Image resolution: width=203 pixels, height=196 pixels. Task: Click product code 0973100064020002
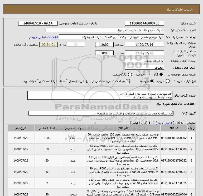click(x=174, y=138)
